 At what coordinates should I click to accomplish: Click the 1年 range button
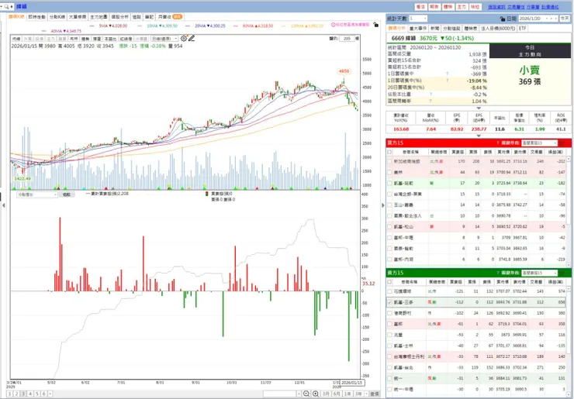click(x=348, y=394)
